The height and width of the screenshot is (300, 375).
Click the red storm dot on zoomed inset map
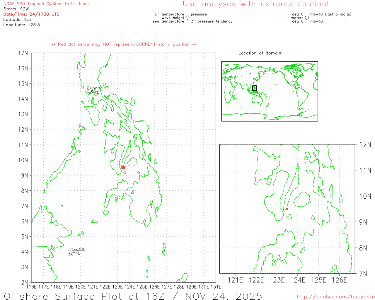287,209
